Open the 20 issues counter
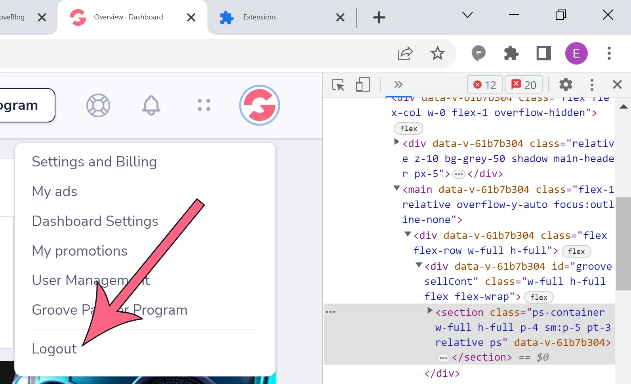This screenshot has width=631, height=384. click(x=524, y=85)
